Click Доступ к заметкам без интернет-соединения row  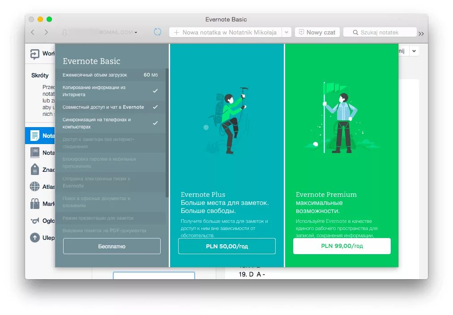click(110, 143)
